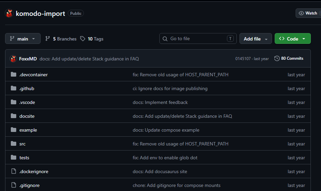Click the FoxxMD avatar in commit header
This screenshot has height=191, width=321.
[x=13, y=59]
